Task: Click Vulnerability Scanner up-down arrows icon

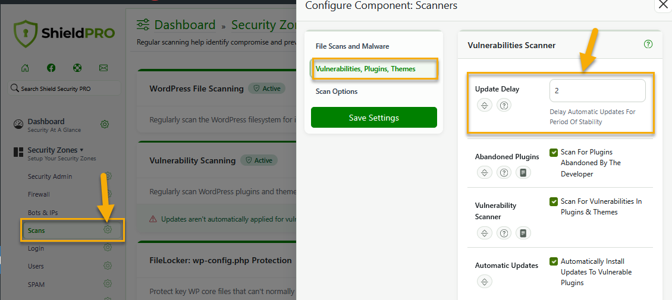Action: pos(485,233)
